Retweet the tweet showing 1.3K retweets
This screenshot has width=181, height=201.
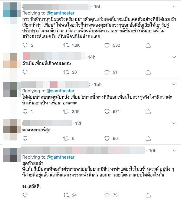66,45
